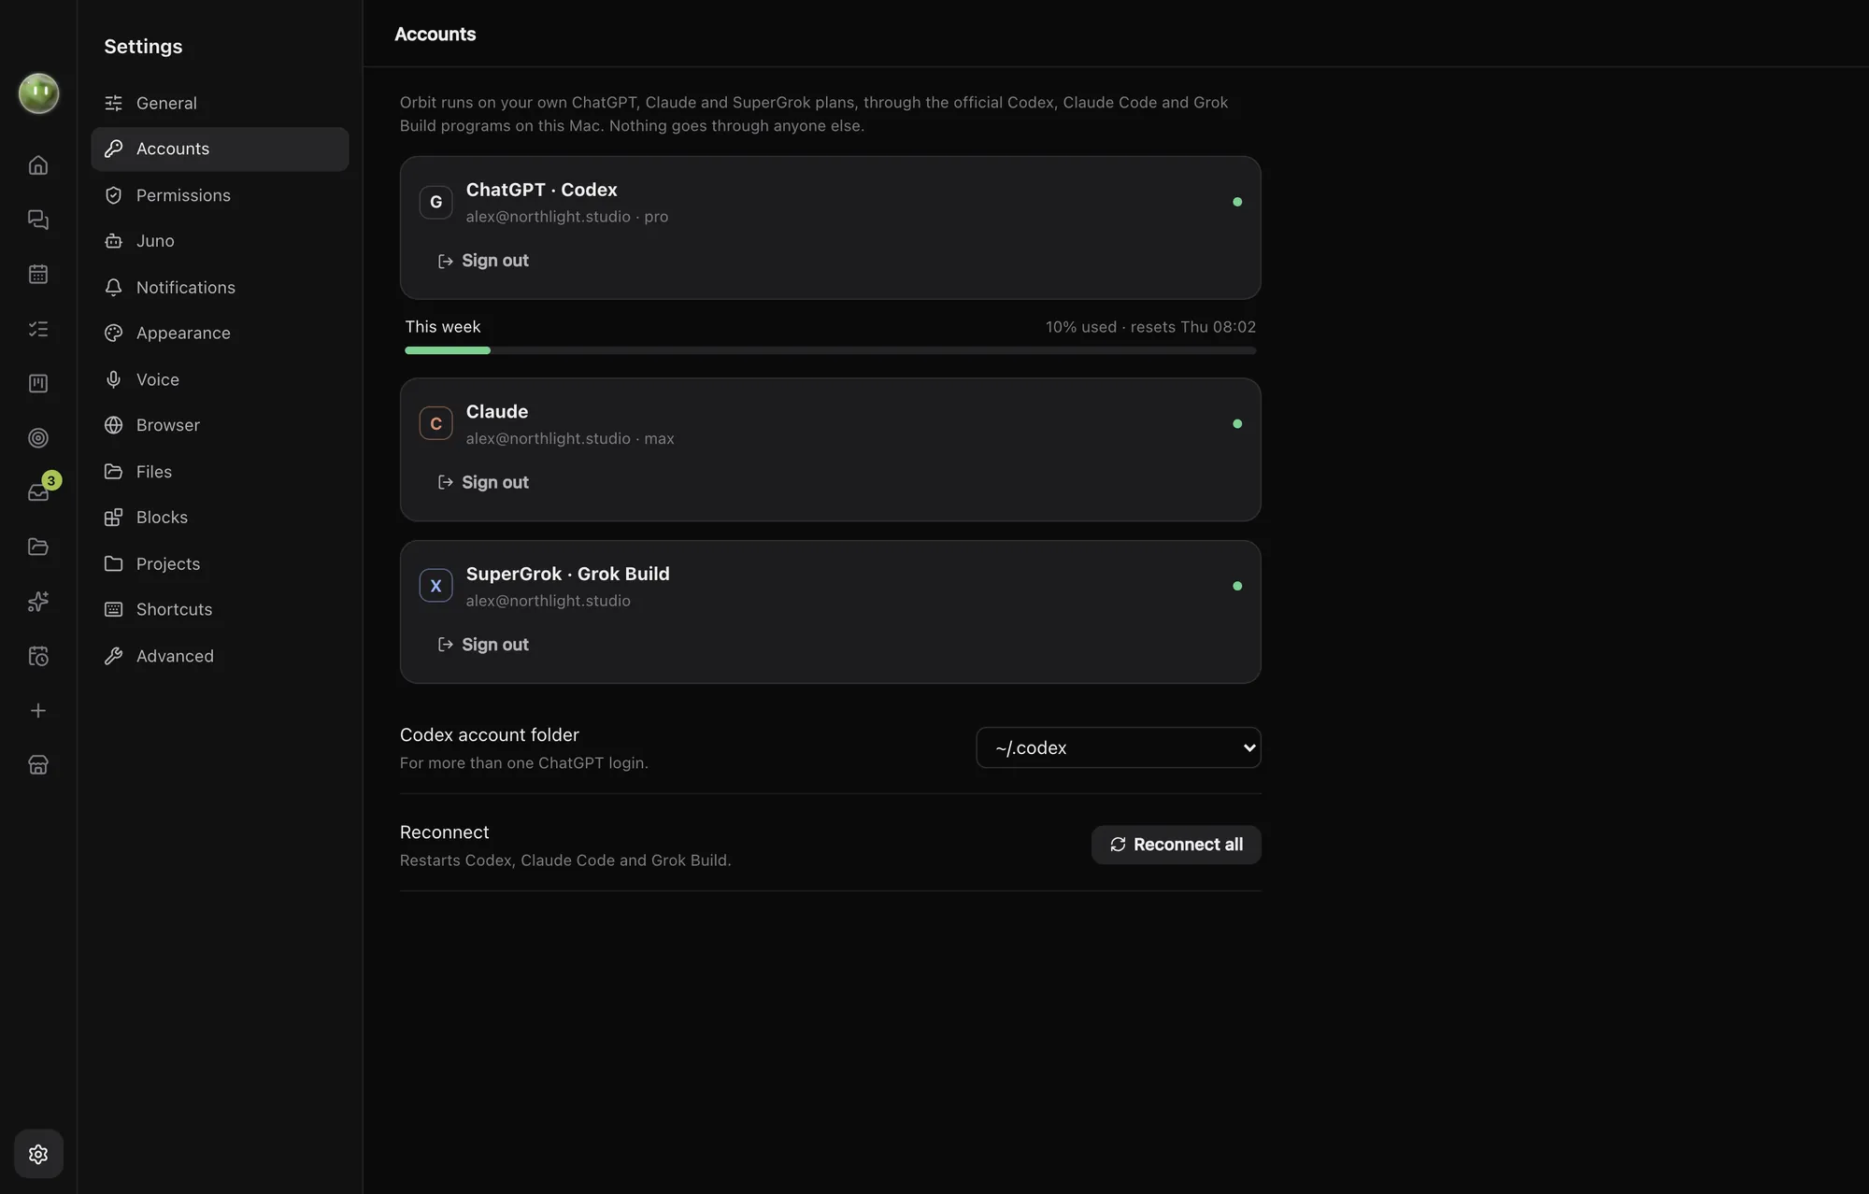
Task: Click 'alex@northlight.studio · max' text
Action: [570, 439]
